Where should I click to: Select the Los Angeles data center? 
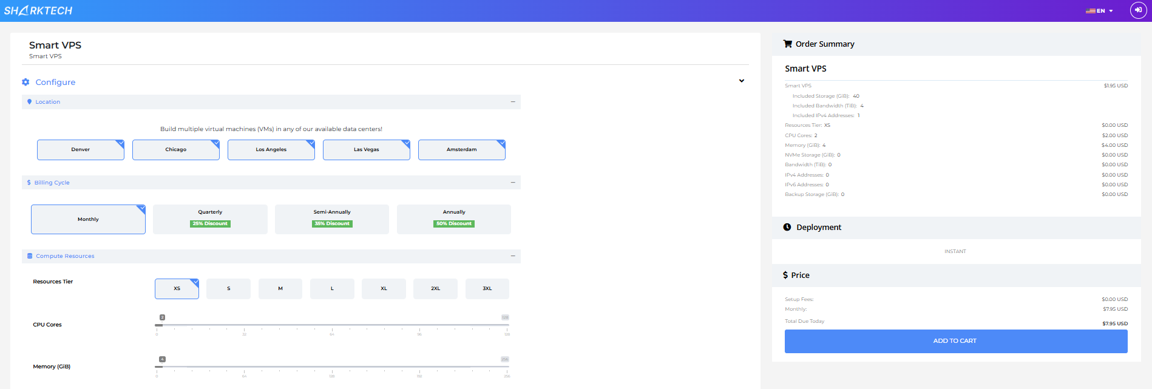[271, 150]
